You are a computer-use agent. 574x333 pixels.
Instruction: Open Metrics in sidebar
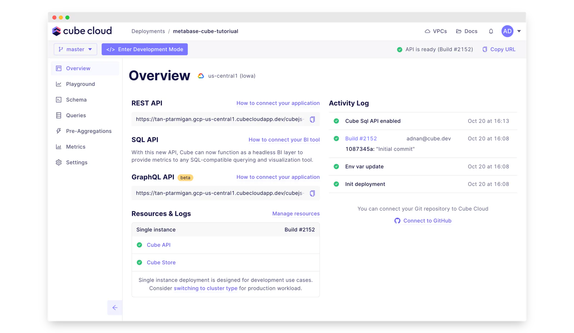pos(85,147)
